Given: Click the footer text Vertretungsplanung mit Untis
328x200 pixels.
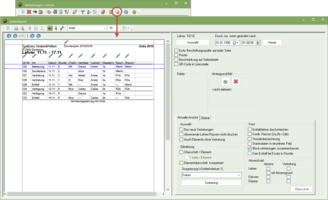Looking at the screenshot, I should [88, 101].
